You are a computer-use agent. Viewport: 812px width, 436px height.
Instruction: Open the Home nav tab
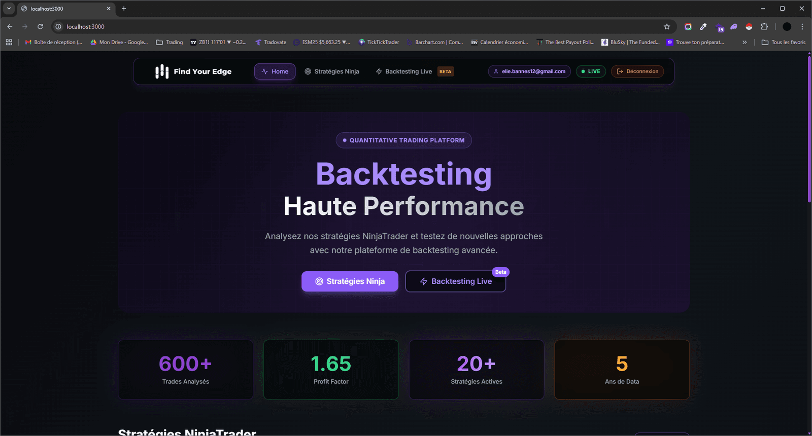coord(275,71)
